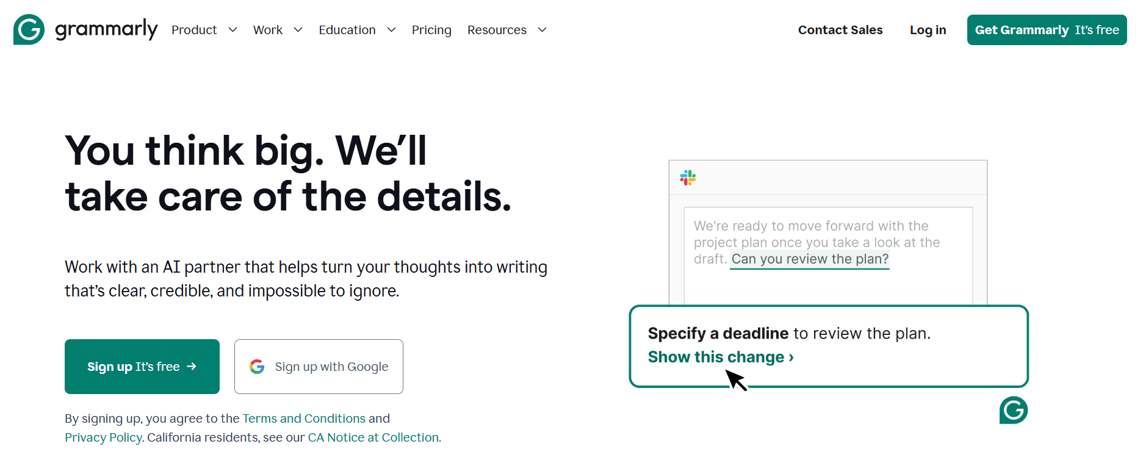Viewport: 1143px width, 463px height.
Task: Click the Get Grammarly It's free button
Action: pos(1047,29)
